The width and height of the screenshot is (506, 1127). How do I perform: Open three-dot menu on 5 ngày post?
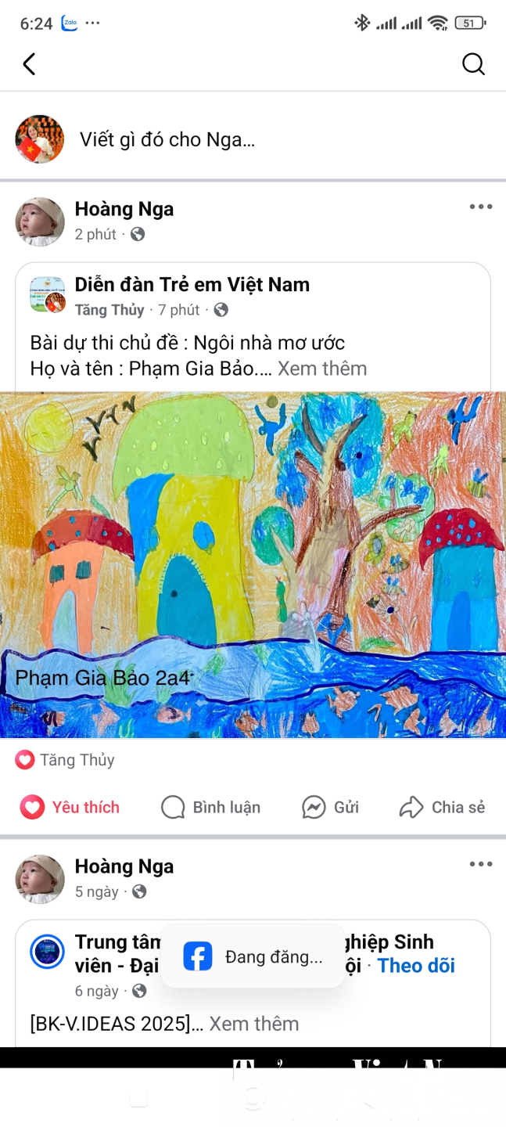481,864
